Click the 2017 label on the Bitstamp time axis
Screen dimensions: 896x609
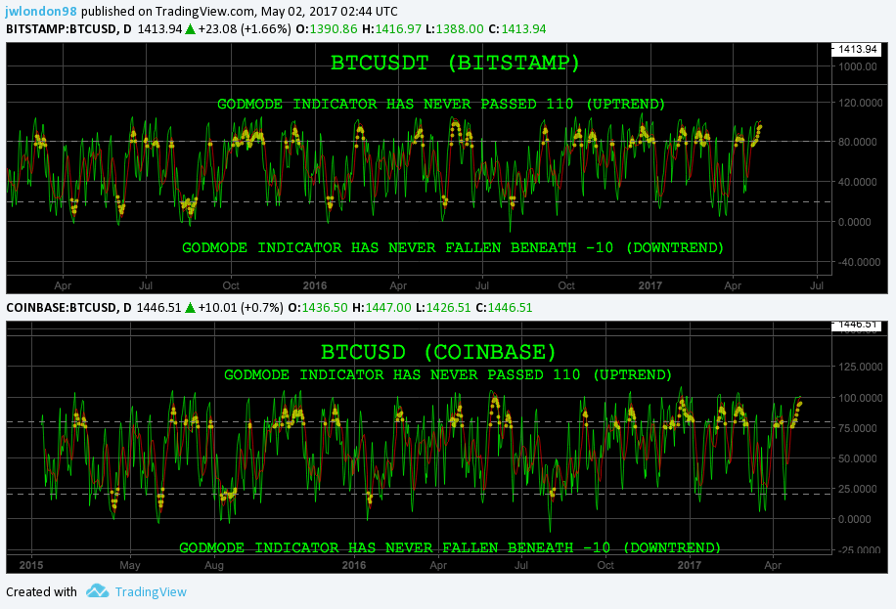[650, 285]
